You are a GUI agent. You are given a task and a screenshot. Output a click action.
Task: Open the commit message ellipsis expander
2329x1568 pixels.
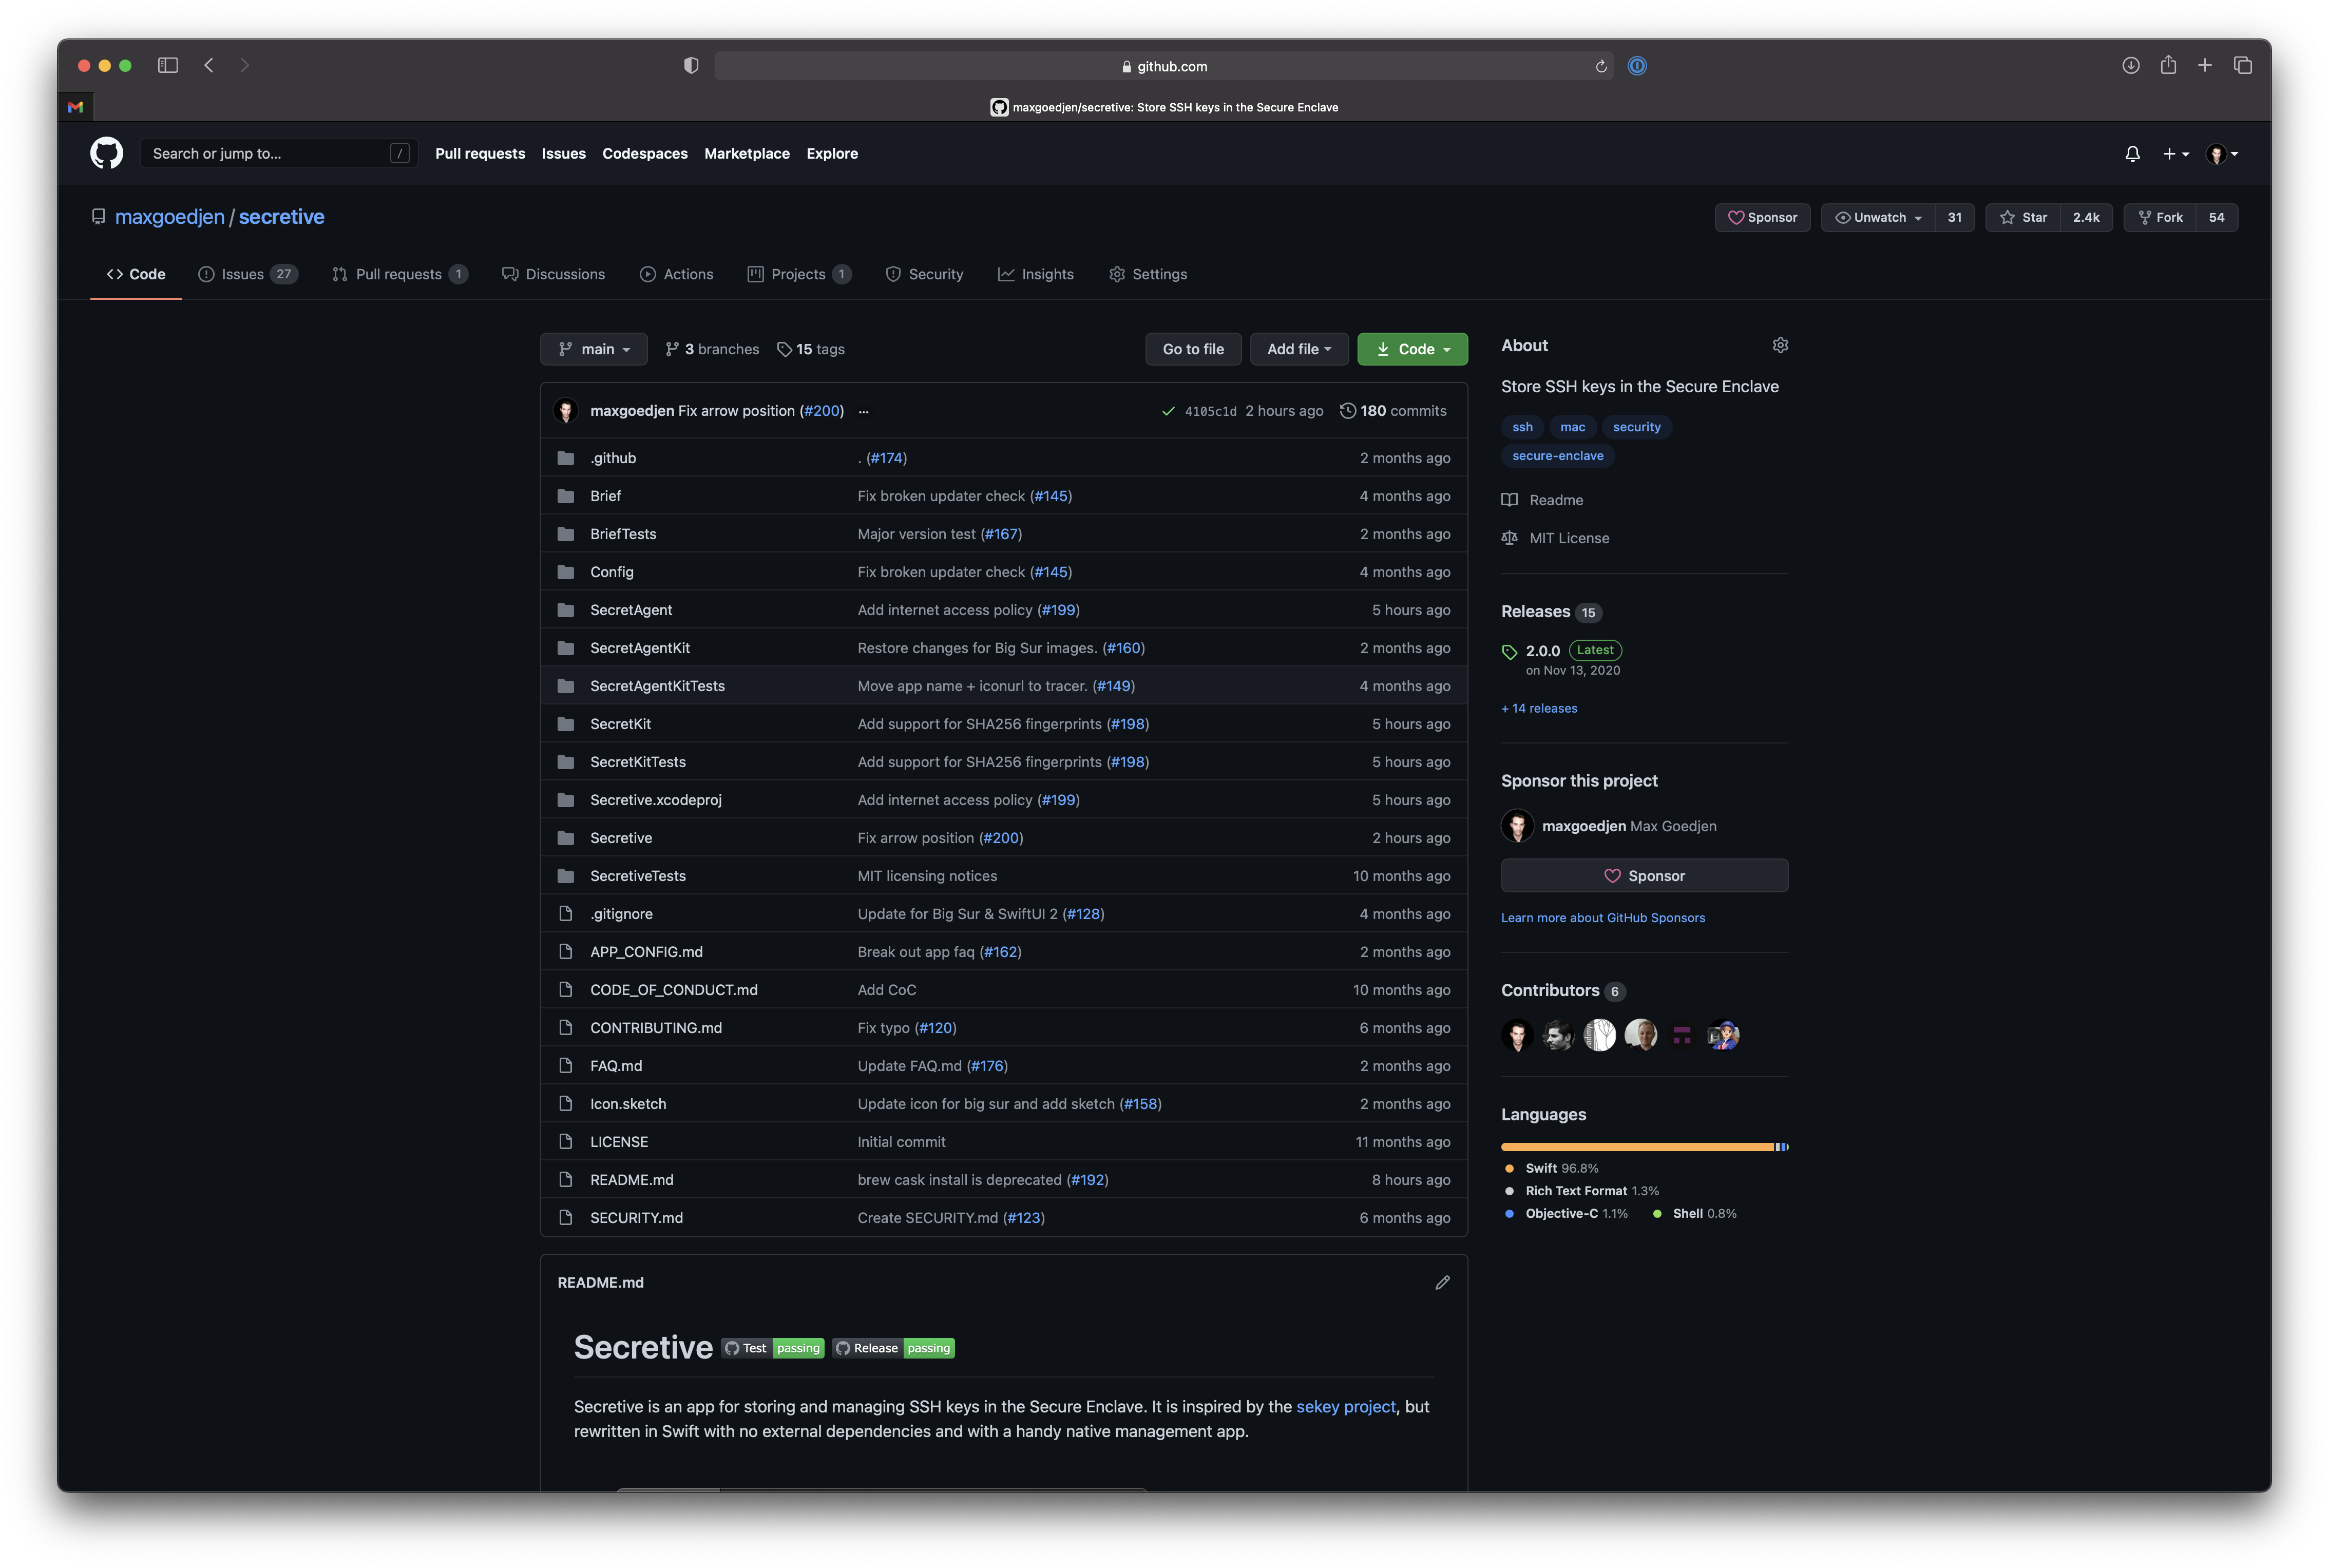click(x=863, y=411)
